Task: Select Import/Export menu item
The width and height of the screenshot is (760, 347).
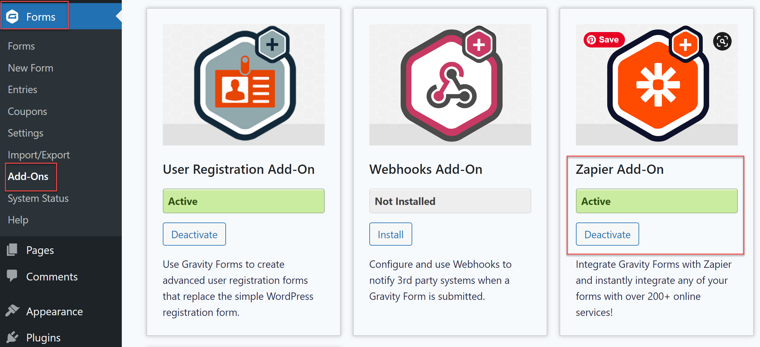Action: 39,155
